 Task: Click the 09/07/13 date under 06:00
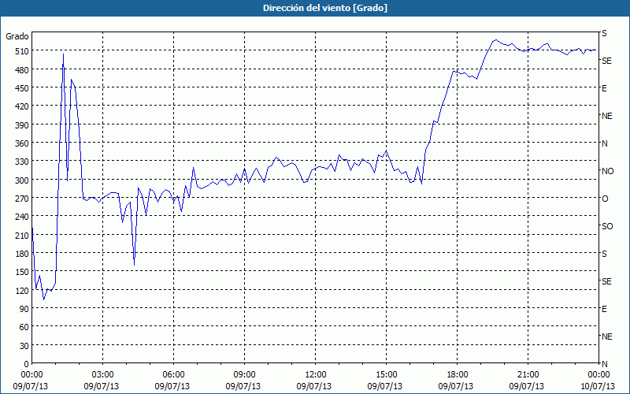pyautogui.click(x=172, y=386)
